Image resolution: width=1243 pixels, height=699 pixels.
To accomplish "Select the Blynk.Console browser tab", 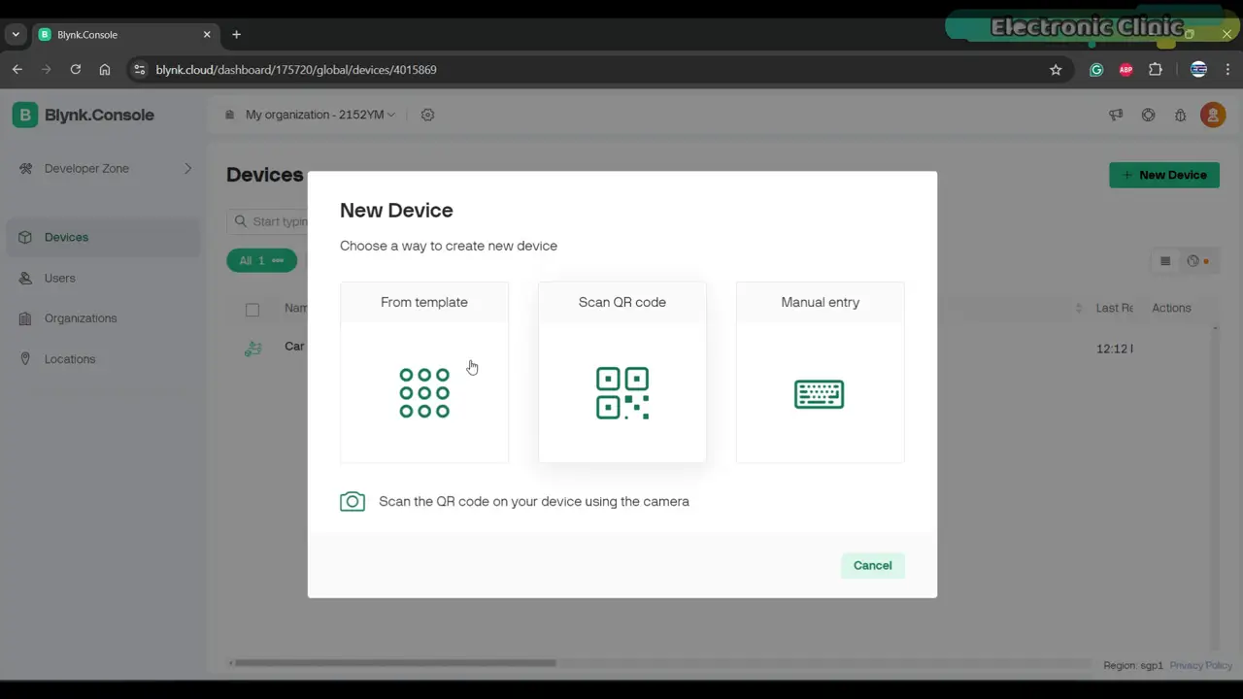I will [126, 34].
